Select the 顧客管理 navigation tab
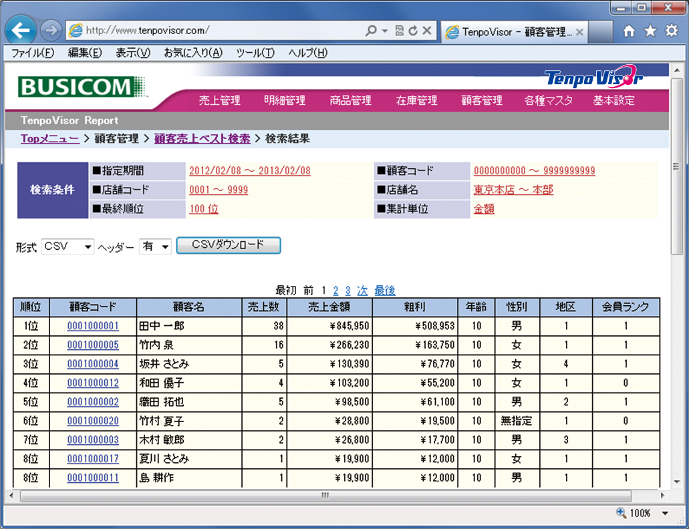689x529 pixels. point(482,101)
